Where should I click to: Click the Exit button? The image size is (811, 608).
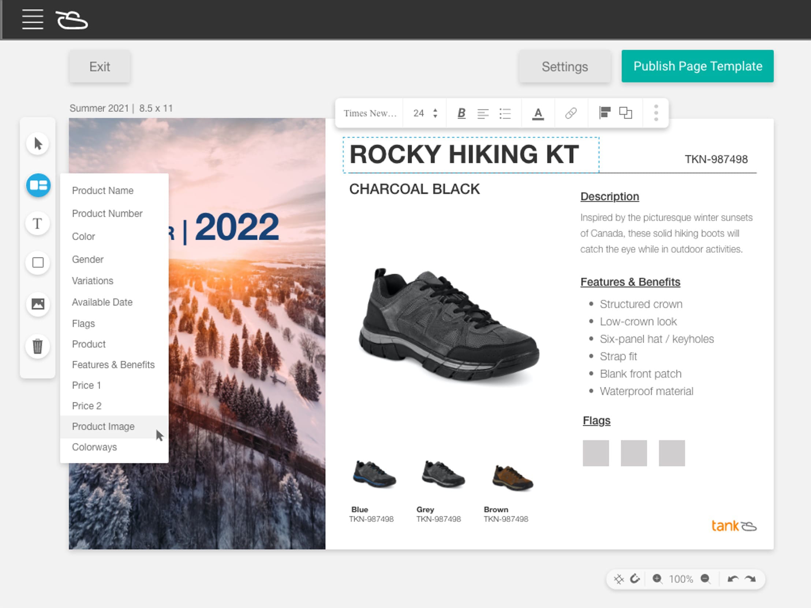coord(100,66)
